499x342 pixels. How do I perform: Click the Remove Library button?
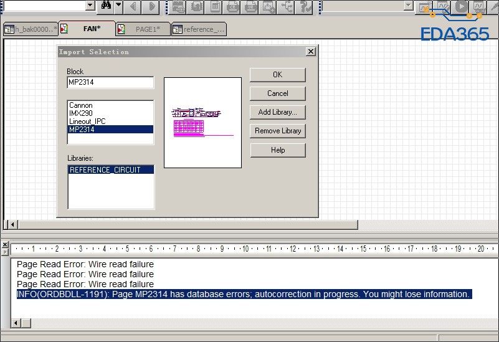click(278, 131)
